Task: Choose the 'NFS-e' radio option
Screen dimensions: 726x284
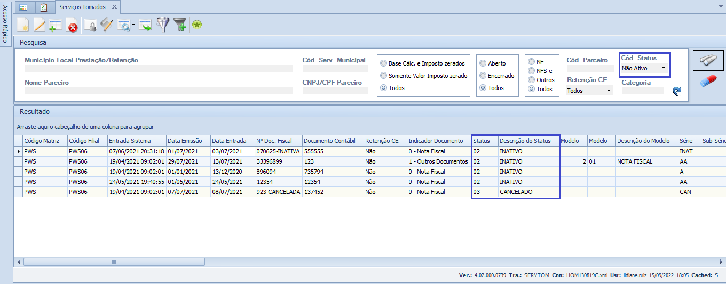Action: (532, 71)
